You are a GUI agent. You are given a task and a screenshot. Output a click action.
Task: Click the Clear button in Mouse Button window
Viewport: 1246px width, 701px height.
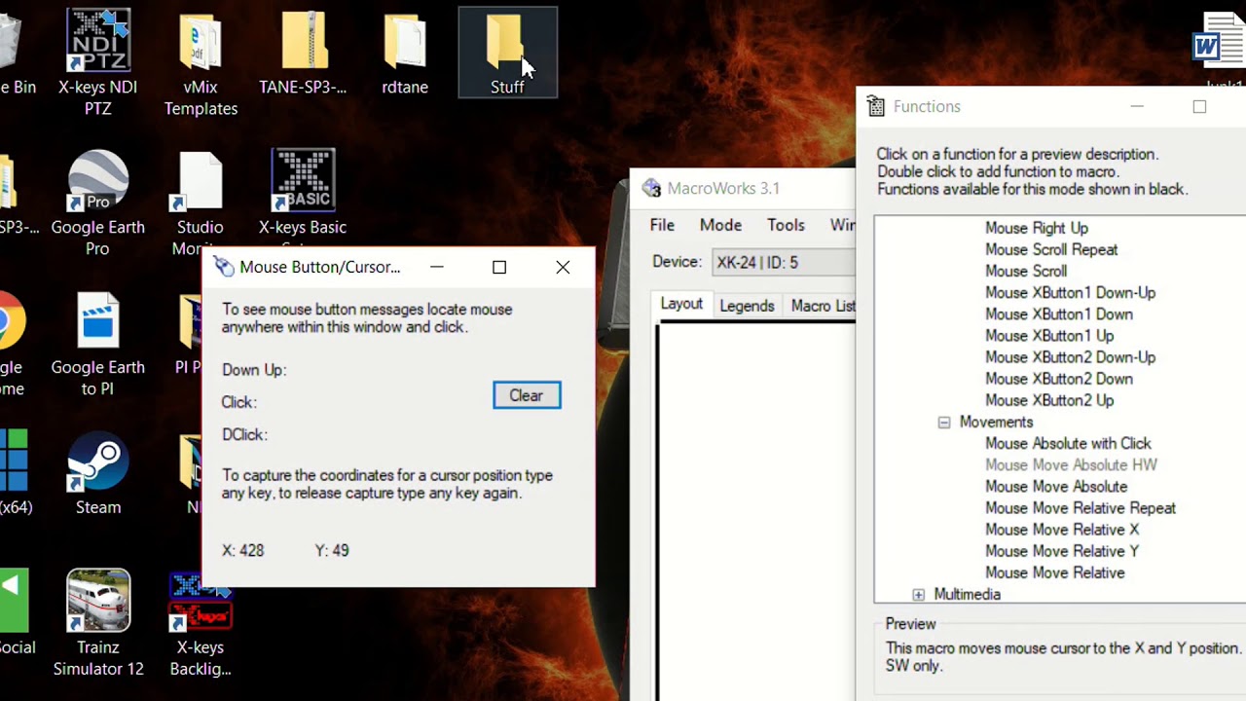tap(527, 395)
